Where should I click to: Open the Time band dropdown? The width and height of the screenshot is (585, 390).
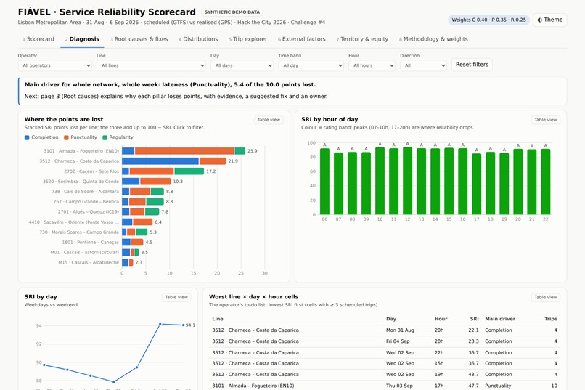(x=311, y=65)
